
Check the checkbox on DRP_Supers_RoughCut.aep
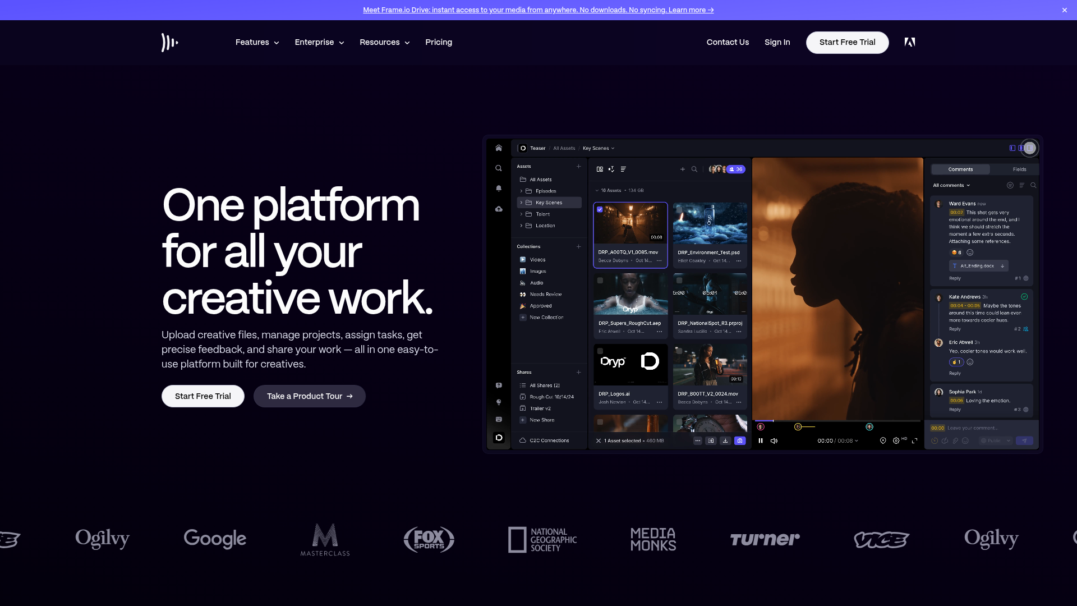click(x=600, y=281)
